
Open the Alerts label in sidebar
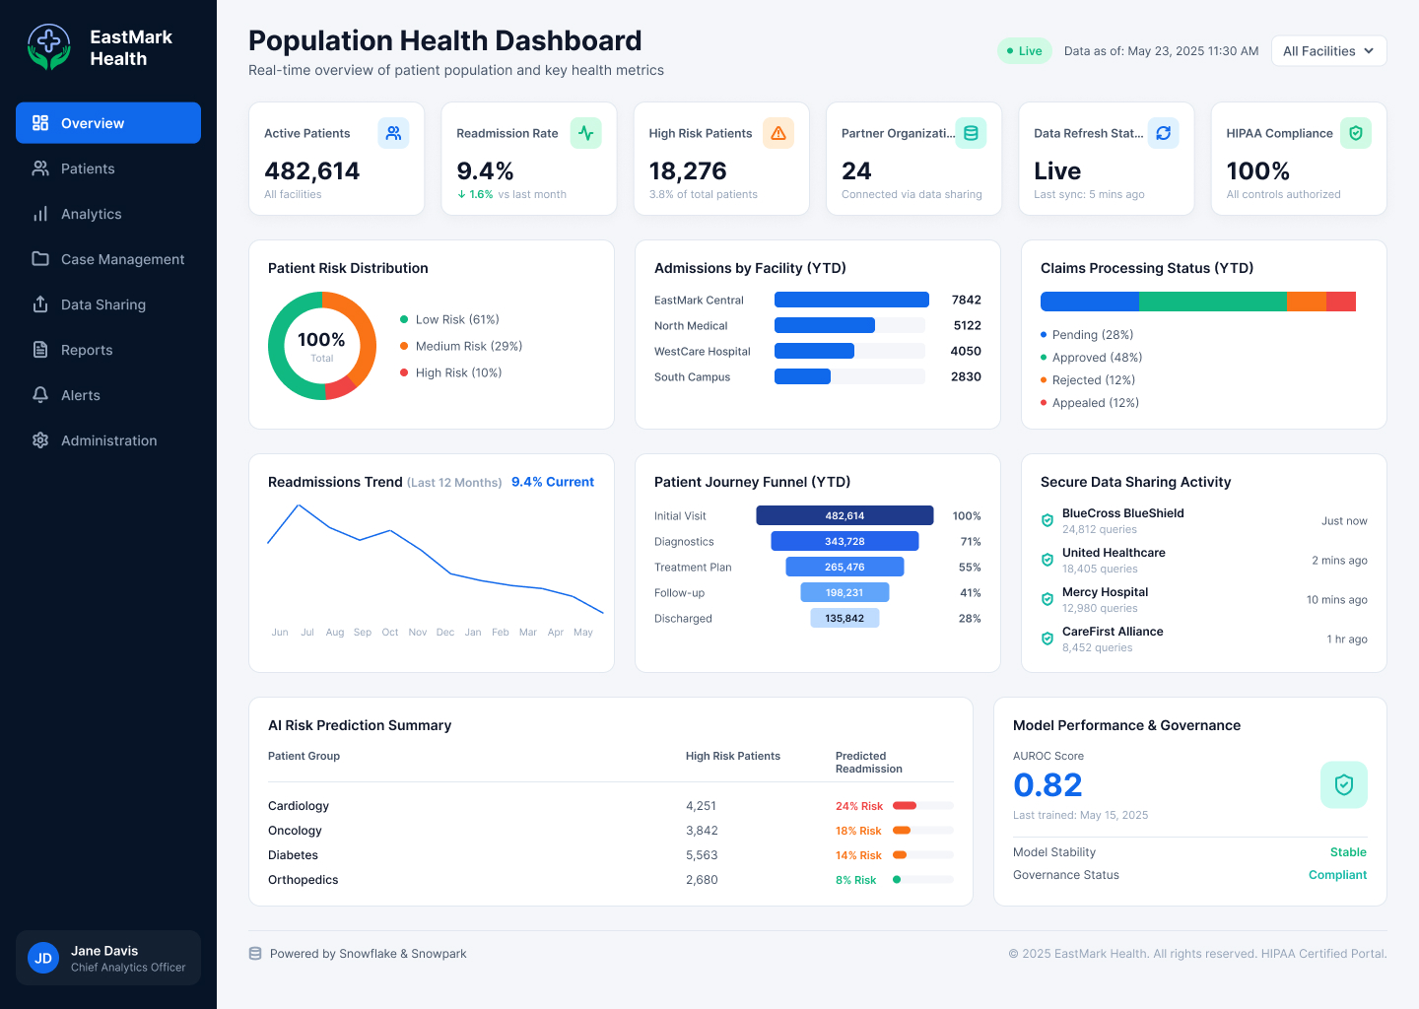coord(81,395)
